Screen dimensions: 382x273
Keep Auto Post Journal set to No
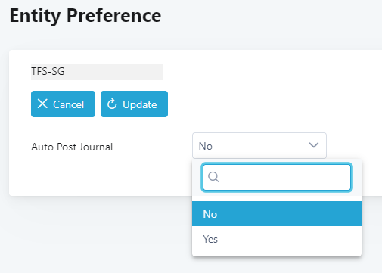277,214
